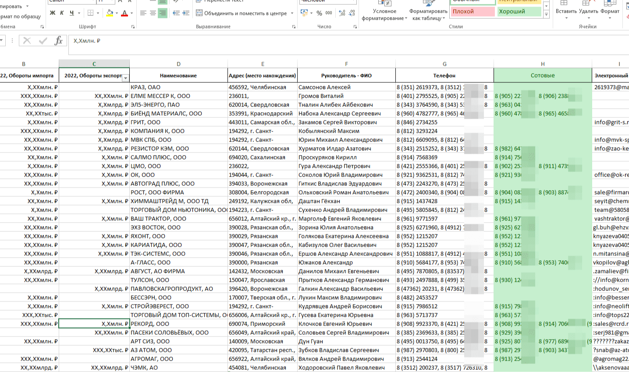Open font color palette dropdown
This screenshot has height=372, width=629.
click(132, 13)
